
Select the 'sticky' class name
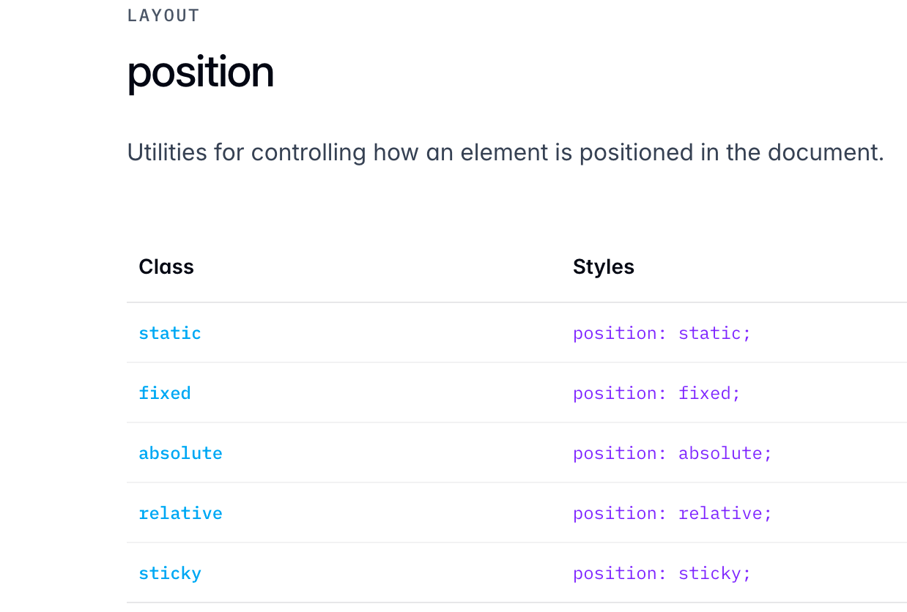click(x=170, y=573)
